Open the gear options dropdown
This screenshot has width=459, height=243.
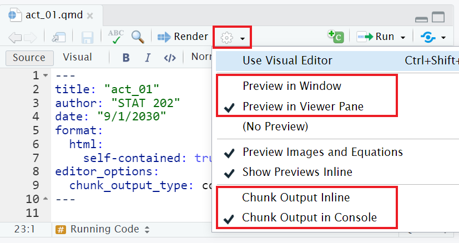(232, 37)
